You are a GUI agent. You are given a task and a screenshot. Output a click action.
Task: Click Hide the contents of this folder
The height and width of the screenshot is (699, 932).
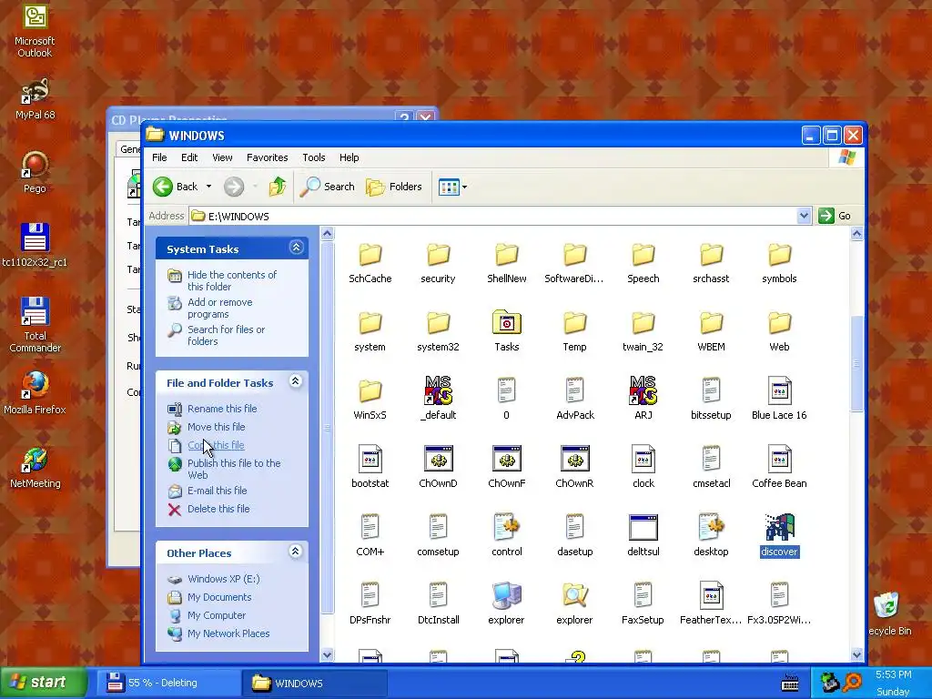pos(232,280)
